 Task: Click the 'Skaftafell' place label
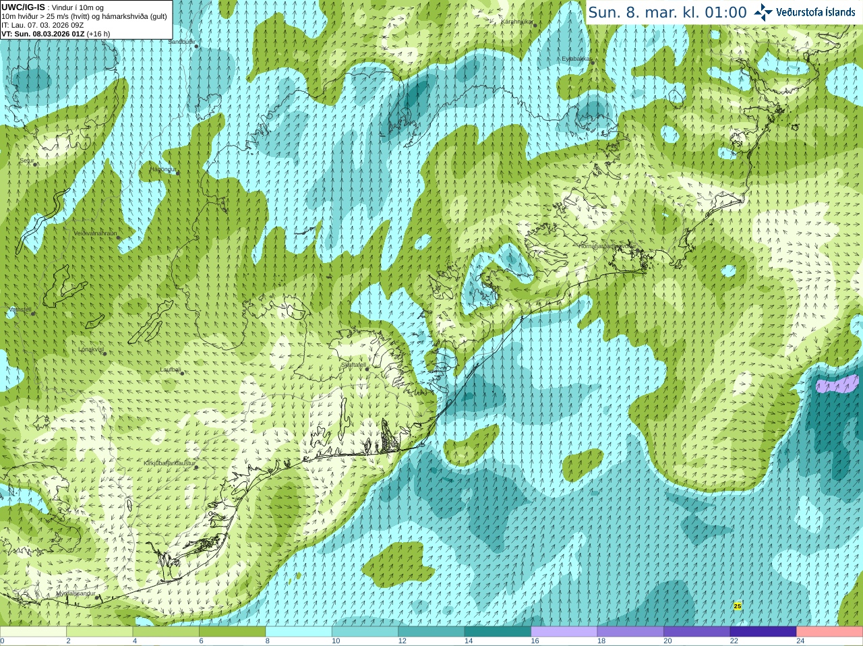[353, 365]
